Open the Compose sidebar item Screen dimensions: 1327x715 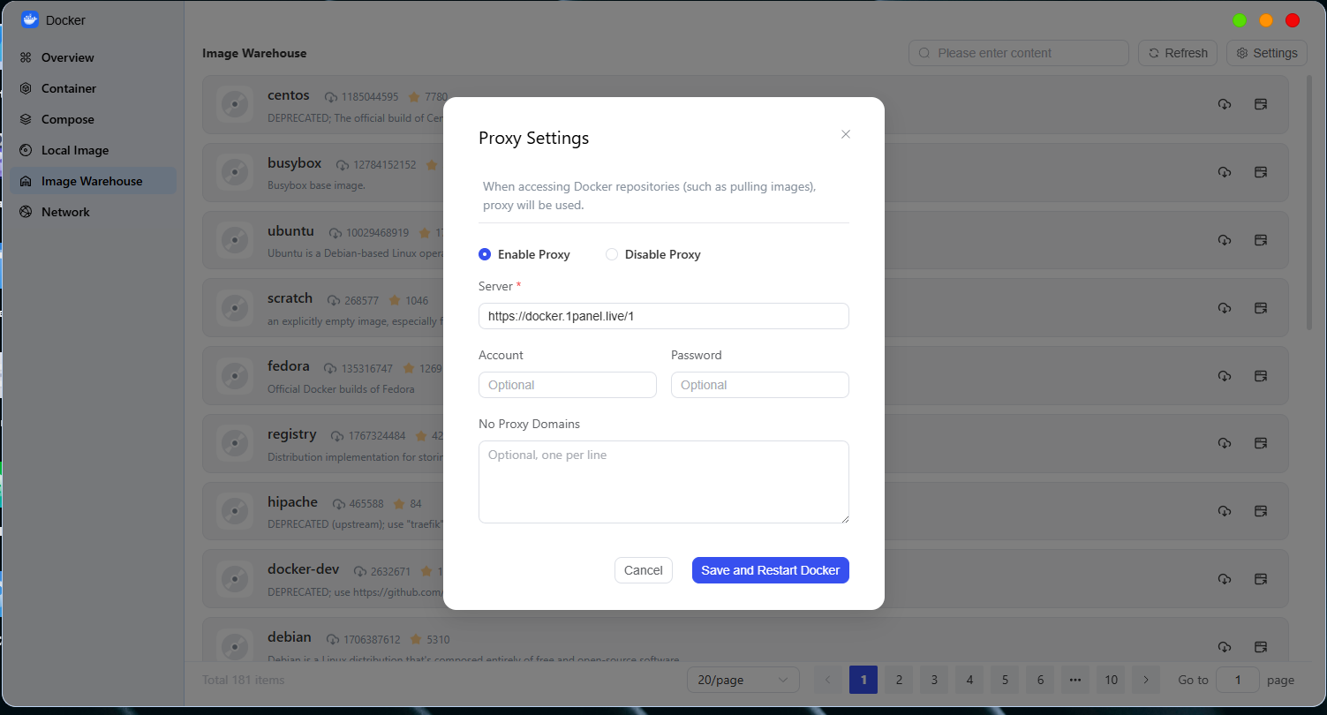click(93, 119)
